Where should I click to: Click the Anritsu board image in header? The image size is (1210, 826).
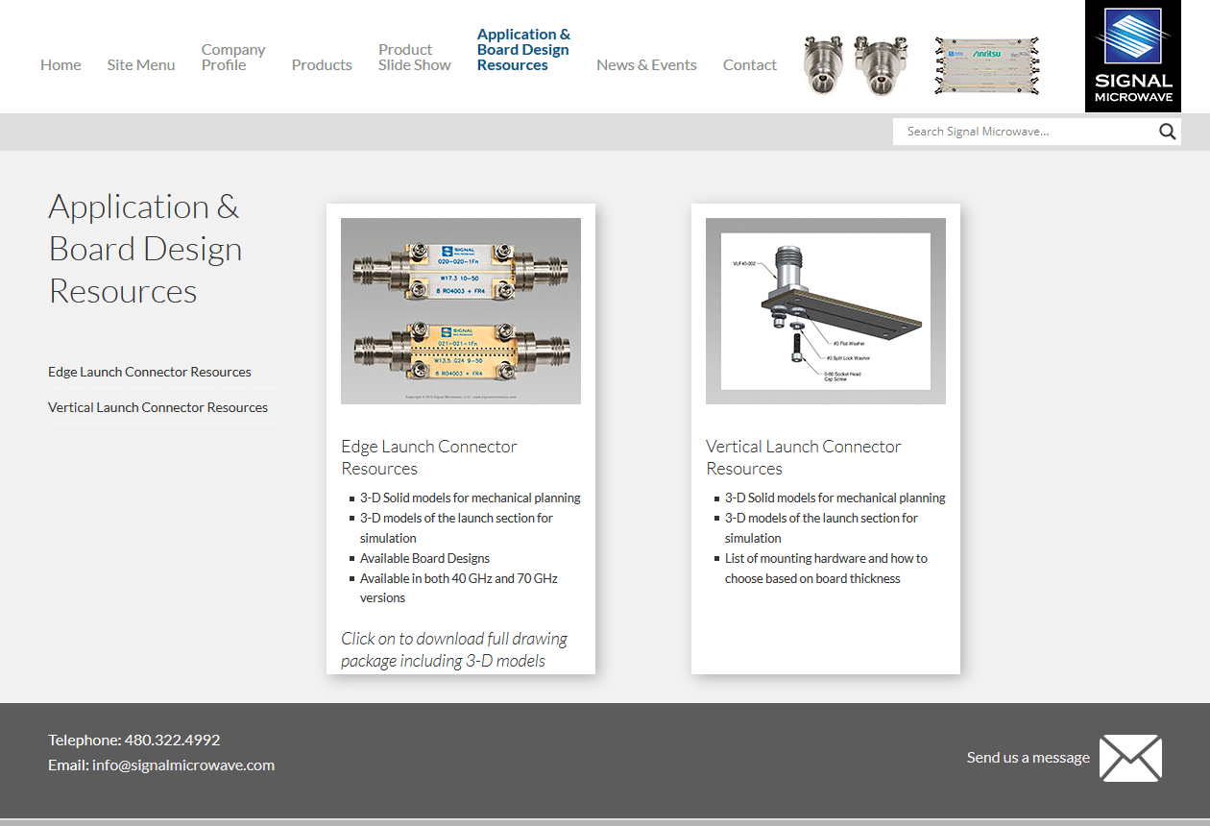[987, 65]
